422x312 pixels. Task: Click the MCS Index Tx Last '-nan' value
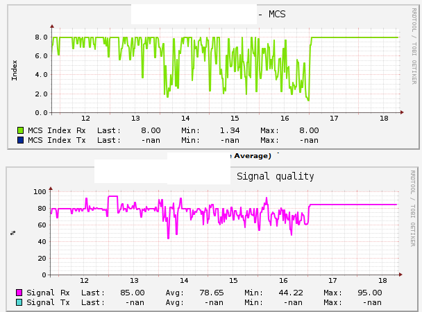[x=151, y=141]
